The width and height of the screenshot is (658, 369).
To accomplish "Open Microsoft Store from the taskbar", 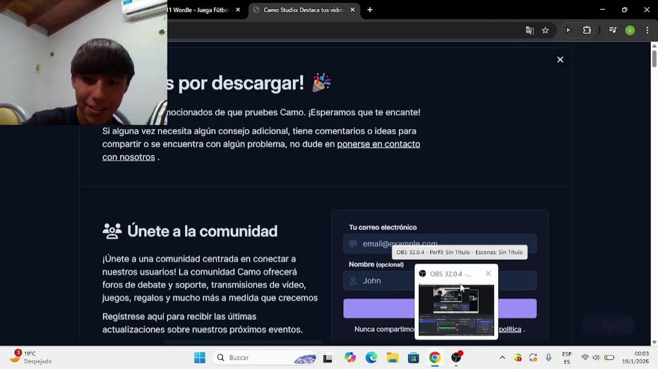I will [x=414, y=358].
